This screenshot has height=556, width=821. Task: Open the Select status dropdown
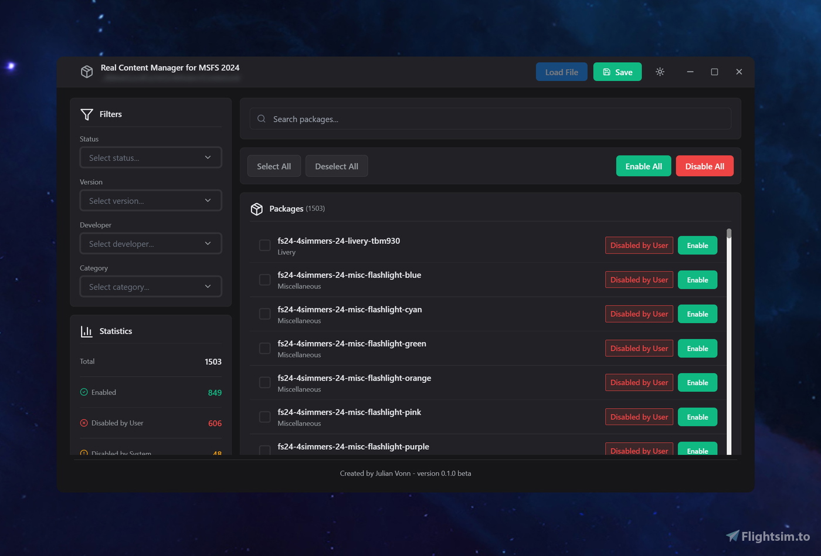pos(151,158)
